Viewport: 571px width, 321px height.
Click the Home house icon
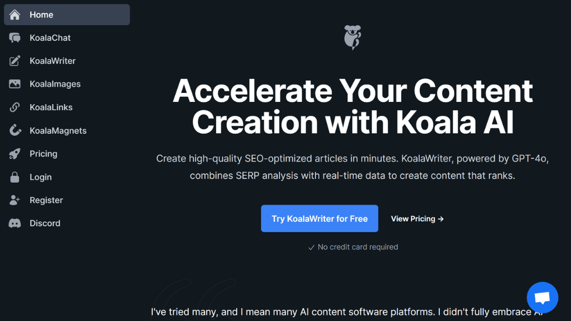pos(14,14)
